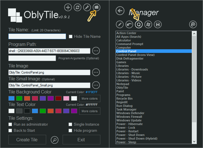This screenshot has height=148, width=203.
Task: Select Libraries - Music entry
Action: tap(154, 73)
